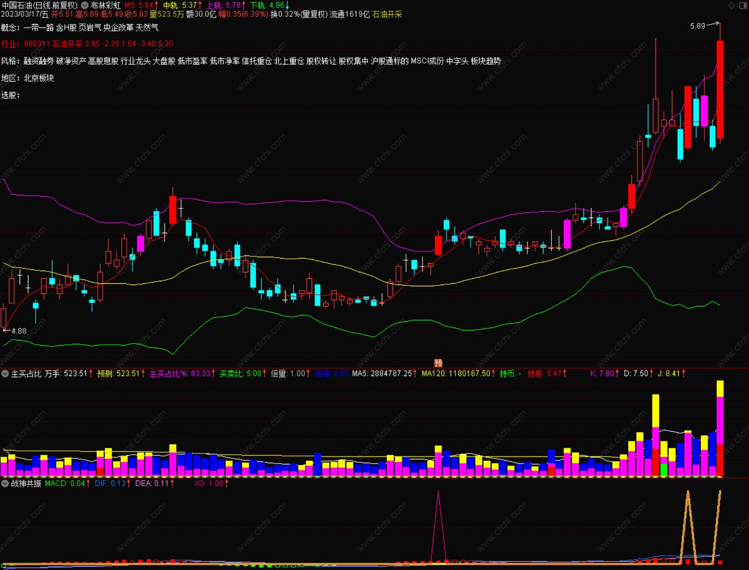Image resolution: width=749 pixels, height=570 pixels.
Task: Click the 万手: 523.51 value
Action: [68, 373]
